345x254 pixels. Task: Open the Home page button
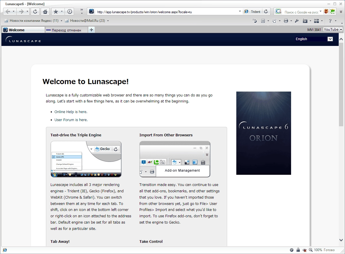(45, 11)
